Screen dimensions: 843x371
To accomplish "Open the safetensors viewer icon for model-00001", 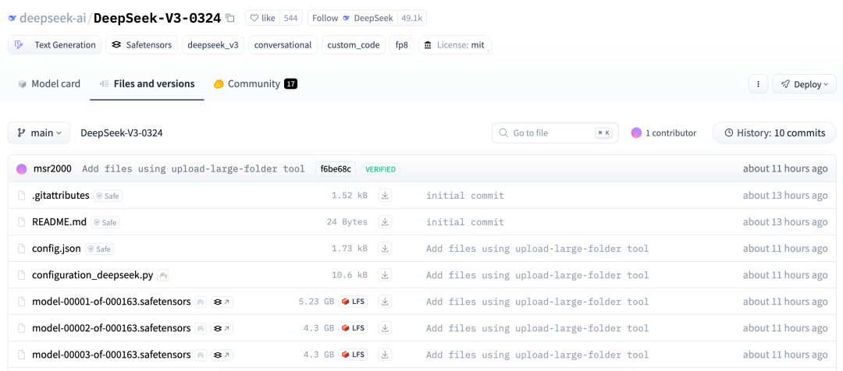I will pyautogui.click(x=222, y=302).
